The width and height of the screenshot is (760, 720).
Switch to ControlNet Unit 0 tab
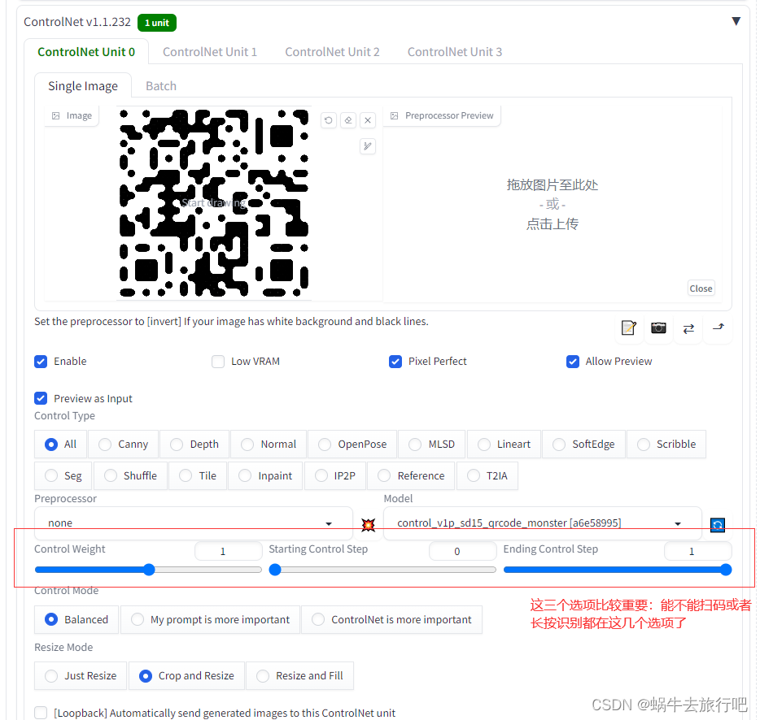tap(86, 52)
